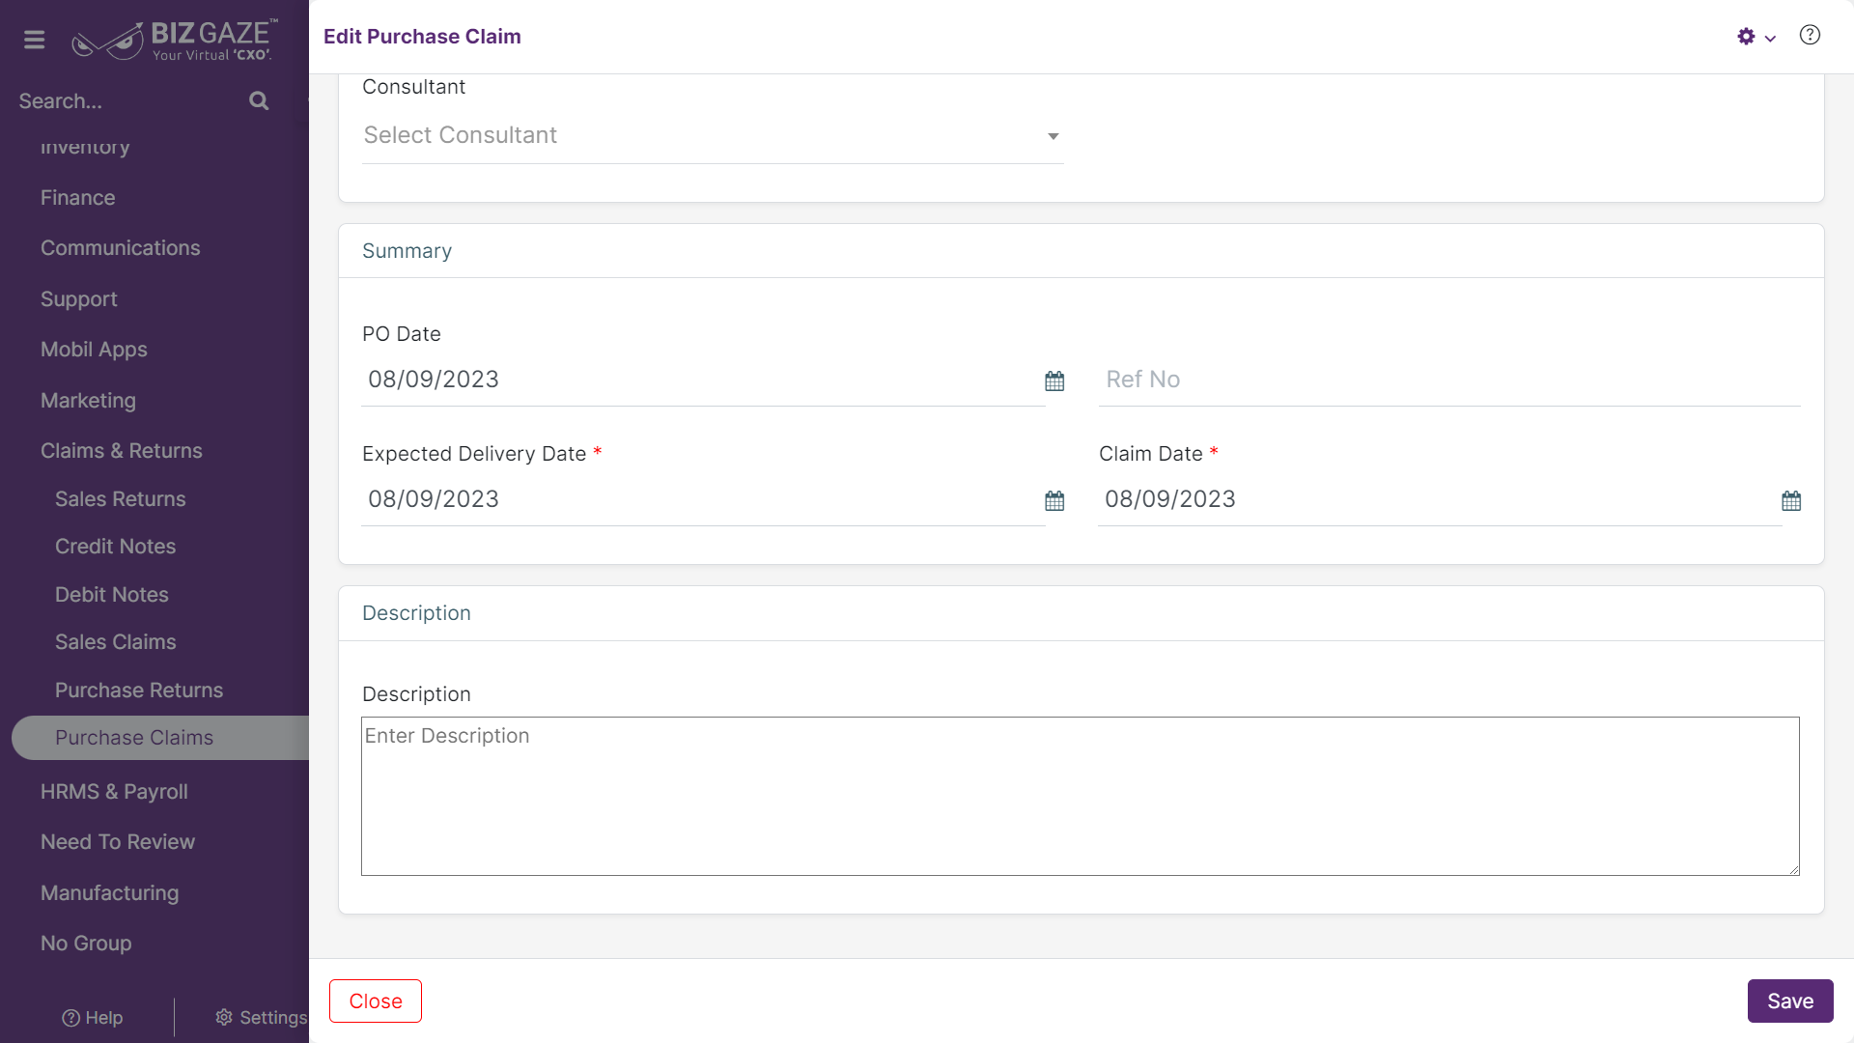Image resolution: width=1854 pixels, height=1043 pixels.
Task: Click the PO Date input field
Action: click(x=703, y=380)
